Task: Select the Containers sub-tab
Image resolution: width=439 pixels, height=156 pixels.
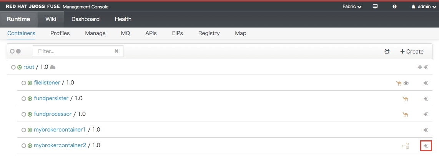Action: (21, 33)
